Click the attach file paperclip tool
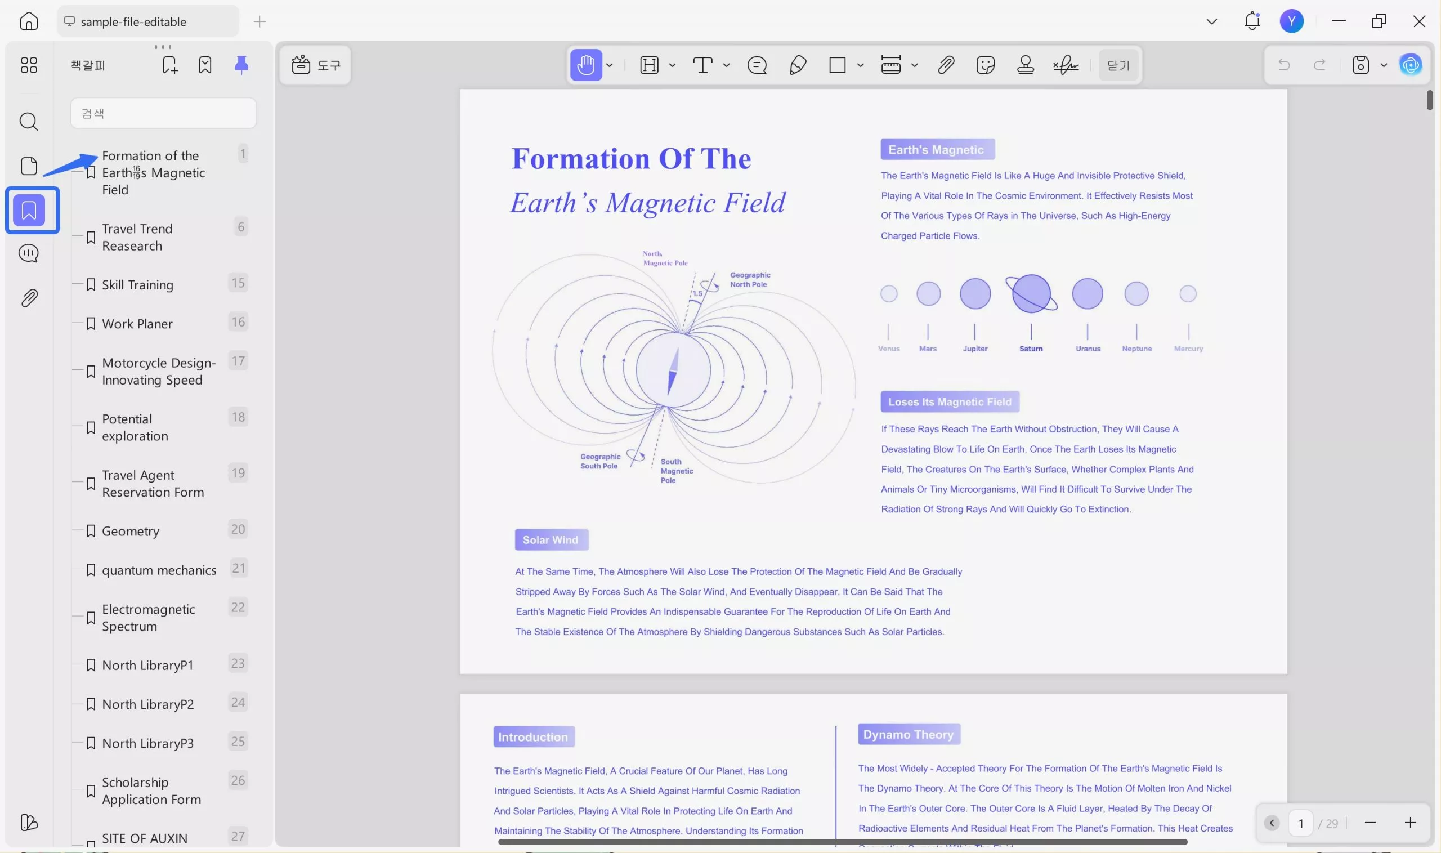Image resolution: width=1441 pixels, height=853 pixels. point(946,65)
